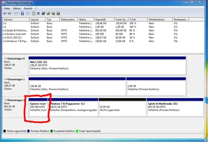Click the 100 MB capacity cell
Screen dimensions: 208x142
click(x=99, y=34)
